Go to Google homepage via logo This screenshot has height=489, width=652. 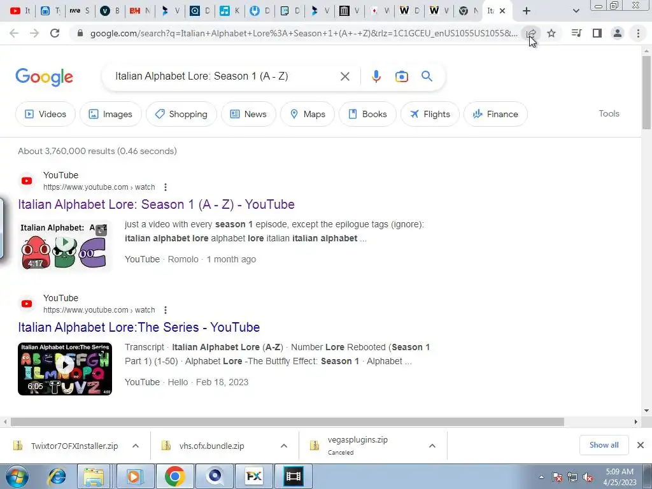pyautogui.click(x=44, y=77)
